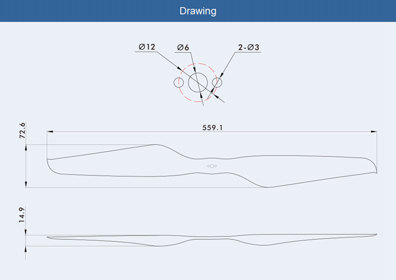Click the Drawing header title
Image resolution: width=396 pixels, height=280 pixels.
coord(198,11)
